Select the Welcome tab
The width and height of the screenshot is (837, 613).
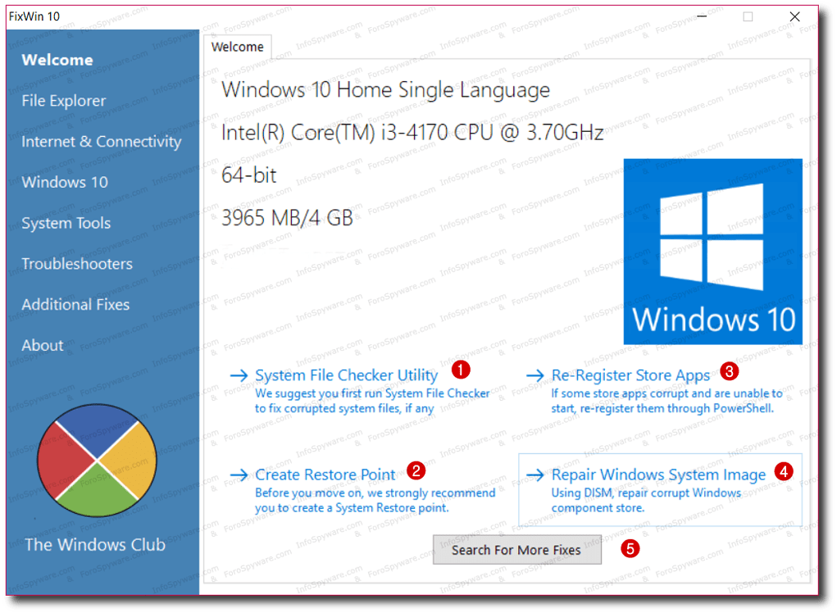pos(238,47)
